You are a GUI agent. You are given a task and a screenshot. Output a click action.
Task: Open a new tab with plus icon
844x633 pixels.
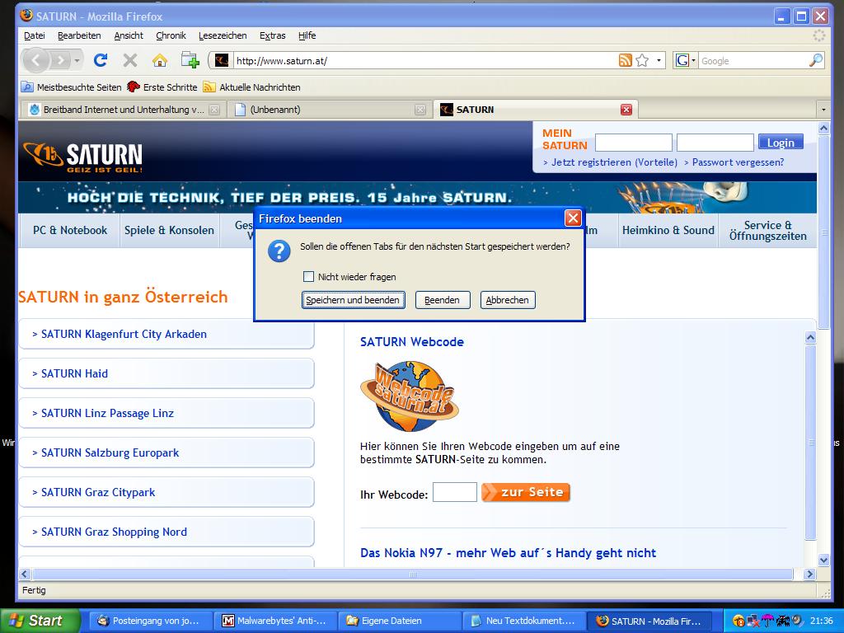click(190, 59)
